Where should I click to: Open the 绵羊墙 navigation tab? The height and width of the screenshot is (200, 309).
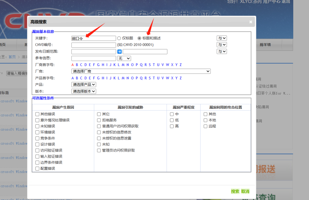click(x=265, y=45)
